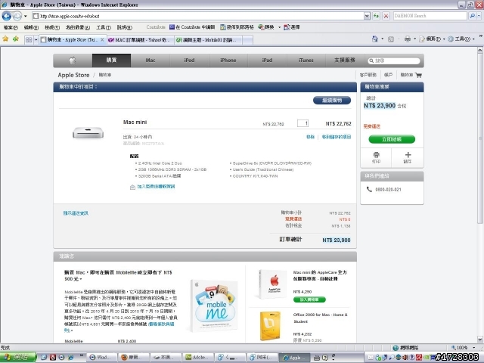Click the browser Forward arrow button
The image size is (484, 363).
click(x=17, y=16)
